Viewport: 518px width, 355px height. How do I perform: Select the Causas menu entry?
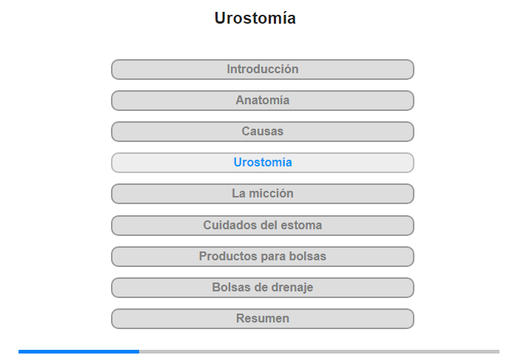coord(262,132)
